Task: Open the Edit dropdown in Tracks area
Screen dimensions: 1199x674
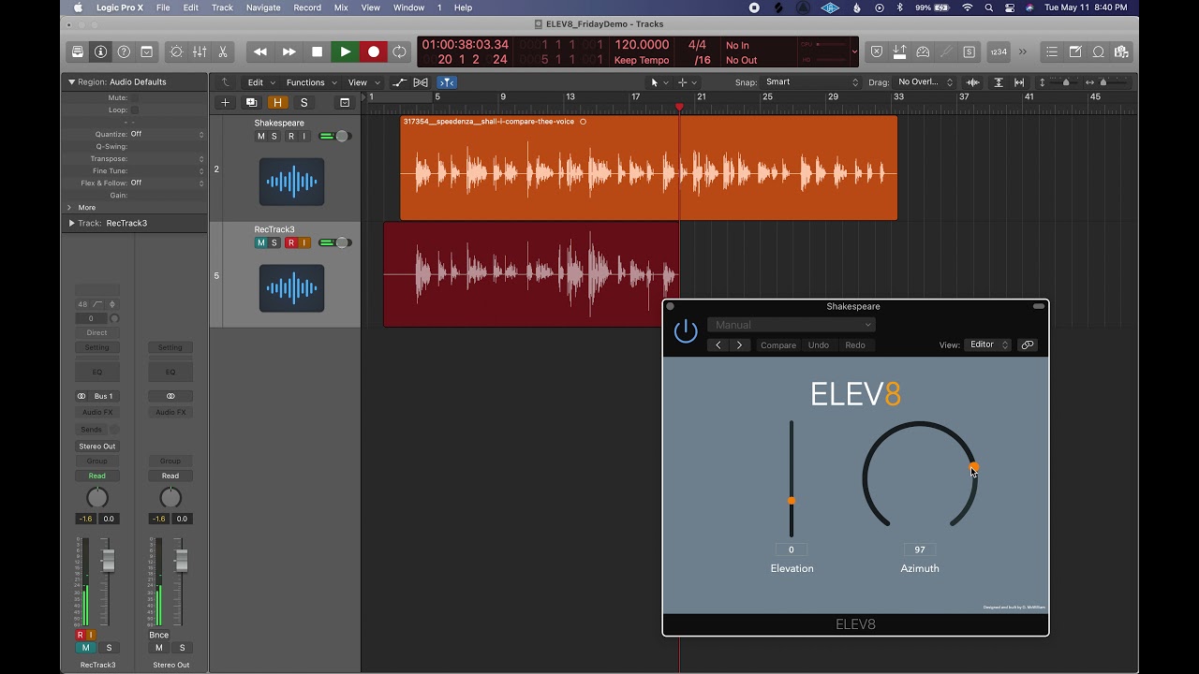Action: click(x=260, y=82)
